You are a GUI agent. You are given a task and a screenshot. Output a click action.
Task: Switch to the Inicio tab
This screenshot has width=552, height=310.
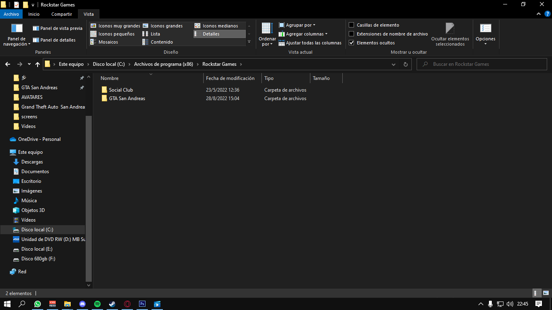34,14
